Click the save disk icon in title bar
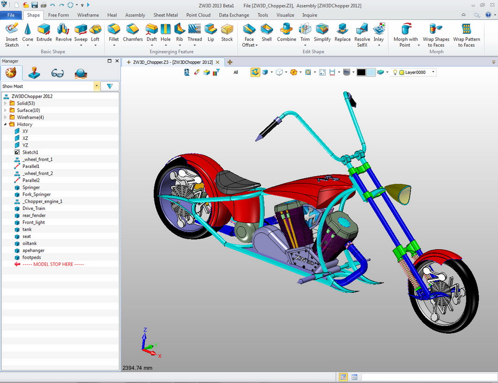This screenshot has width=498, height=383. coord(35,5)
